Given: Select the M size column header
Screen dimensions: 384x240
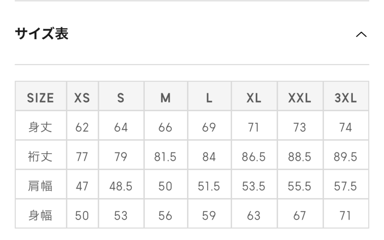Looking at the screenshot, I should click(165, 98).
